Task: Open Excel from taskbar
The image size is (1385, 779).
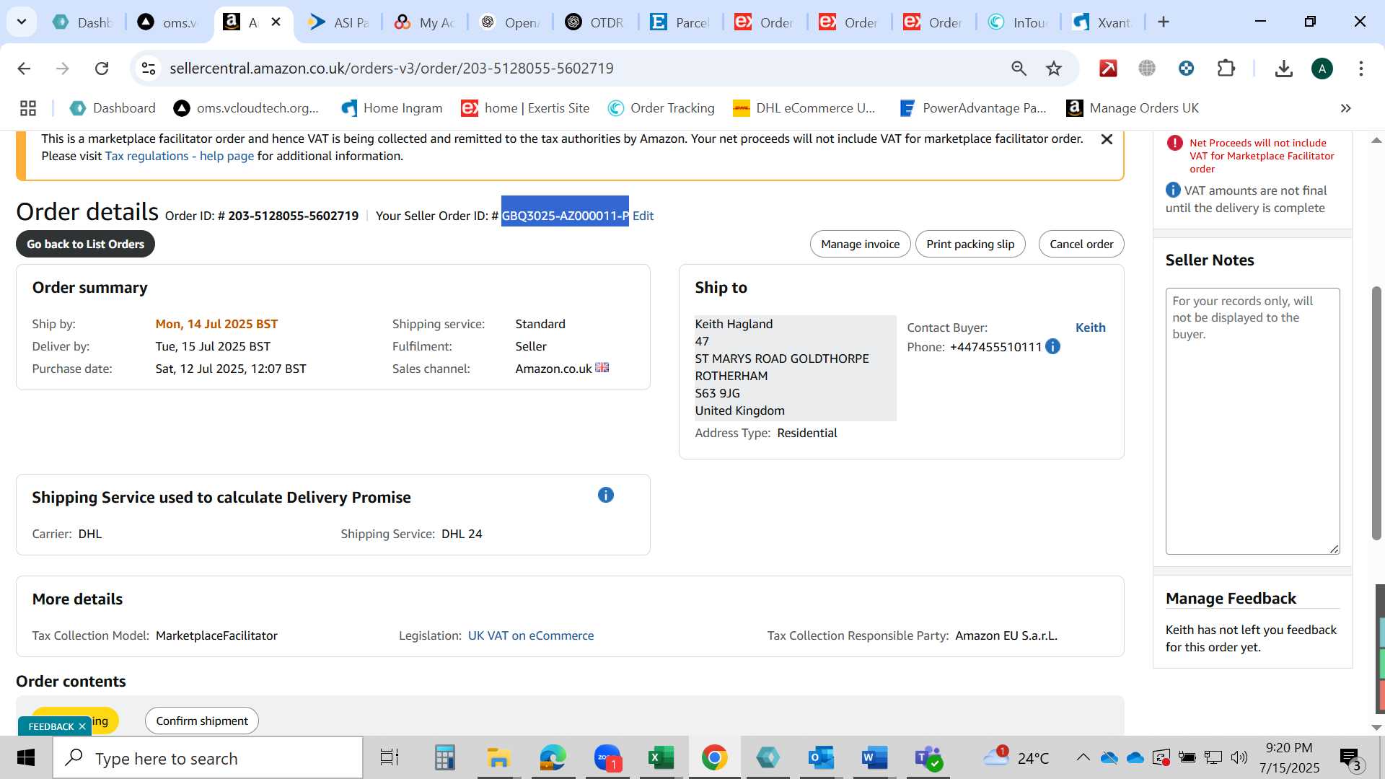Action: point(660,758)
